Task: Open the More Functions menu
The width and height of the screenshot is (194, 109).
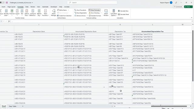Action: [45, 13]
